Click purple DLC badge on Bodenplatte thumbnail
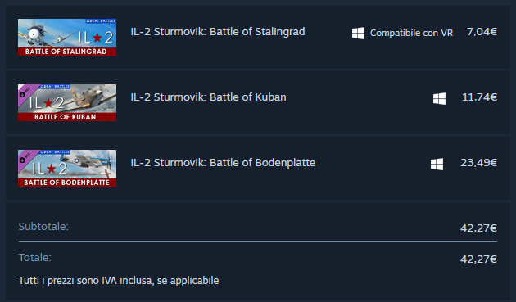Viewport: 516px width, 302px height. point(25,158)
